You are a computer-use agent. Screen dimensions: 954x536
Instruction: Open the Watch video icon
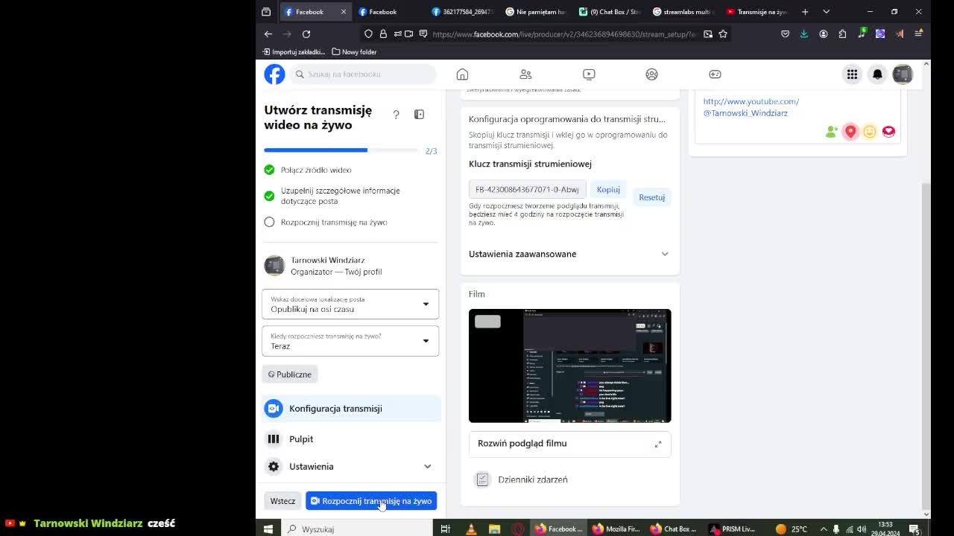pyautogui.click(x=589, y=74)
